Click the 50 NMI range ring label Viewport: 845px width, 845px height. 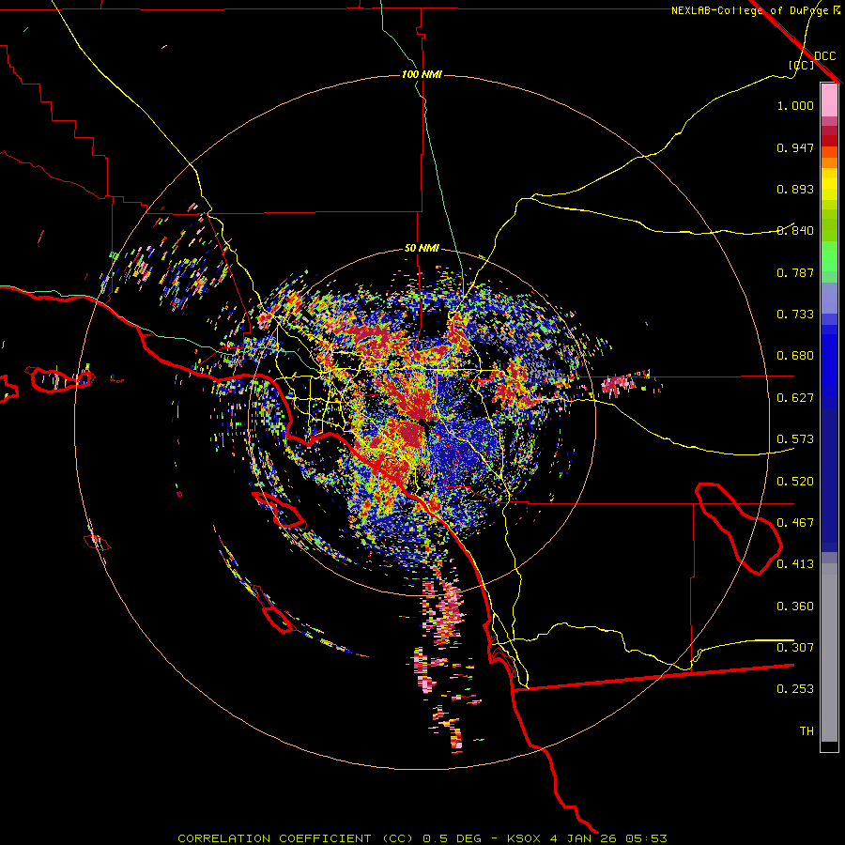coord(422,248)
